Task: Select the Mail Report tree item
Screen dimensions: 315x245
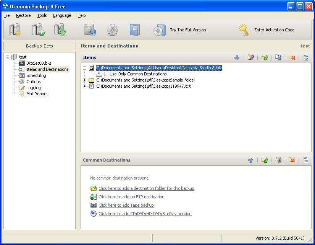Action: [37, 94]
